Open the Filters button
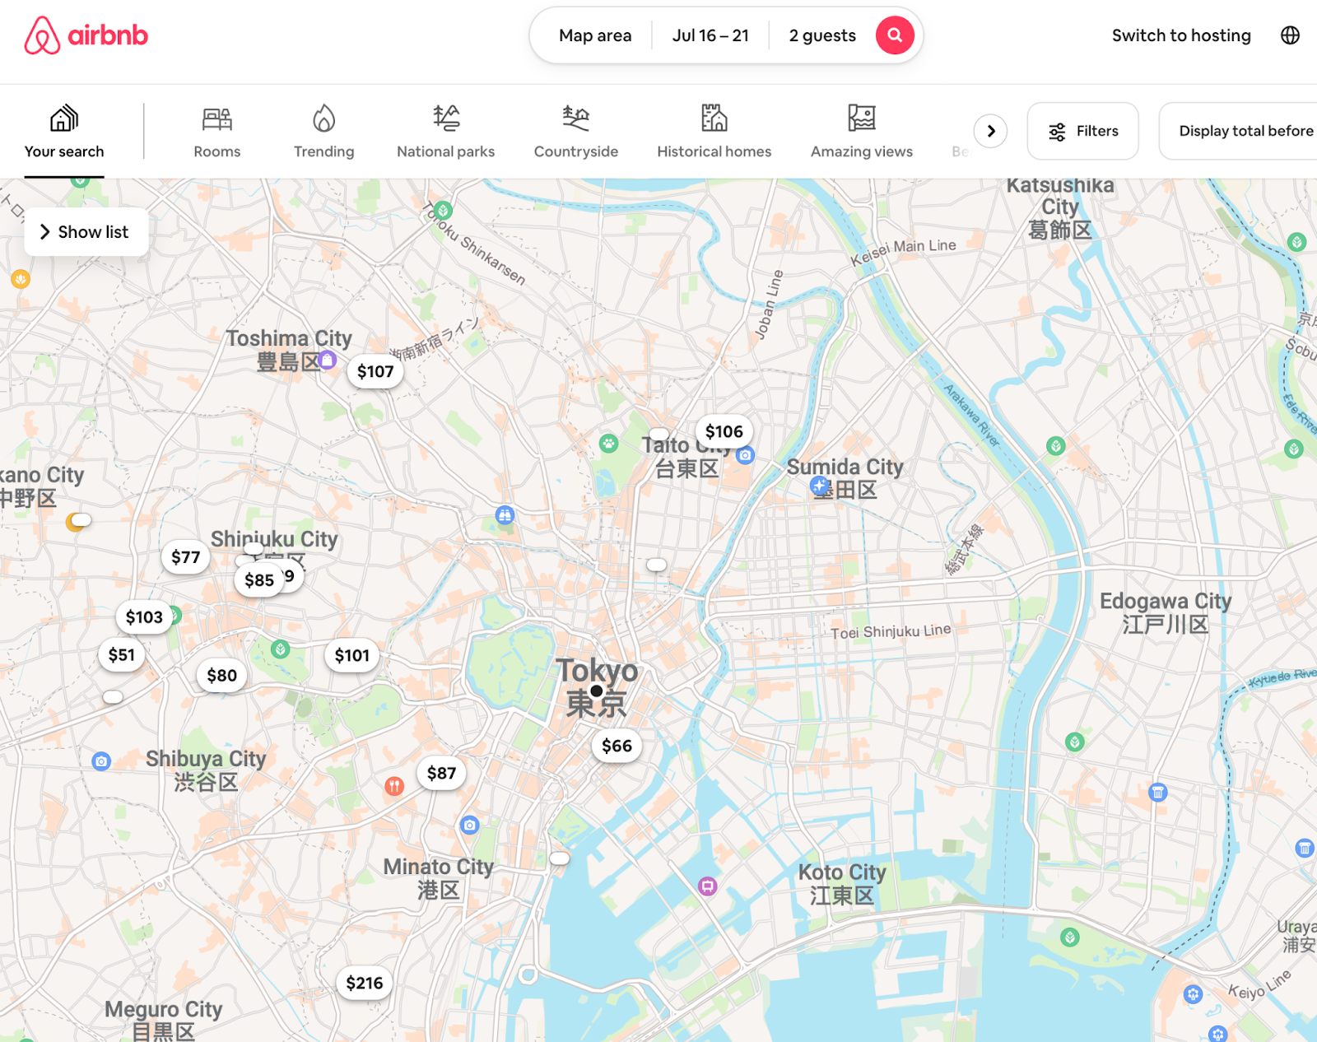This screenshot has width=1317, height=1042. point(1082,131)
